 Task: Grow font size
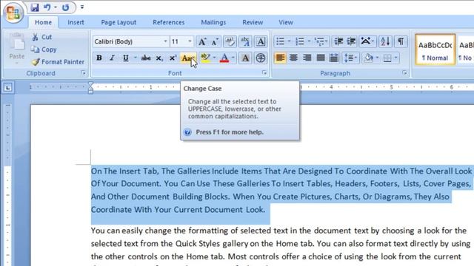(x=202, y=41)
